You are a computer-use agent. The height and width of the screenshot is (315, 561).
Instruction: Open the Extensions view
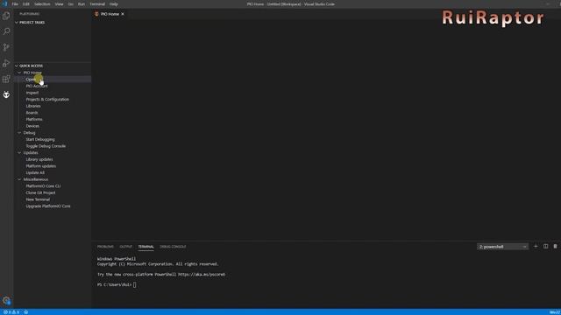[x=6, y=79]
